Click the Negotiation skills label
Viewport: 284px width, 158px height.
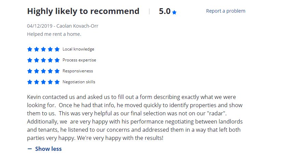tap(79, 82)
